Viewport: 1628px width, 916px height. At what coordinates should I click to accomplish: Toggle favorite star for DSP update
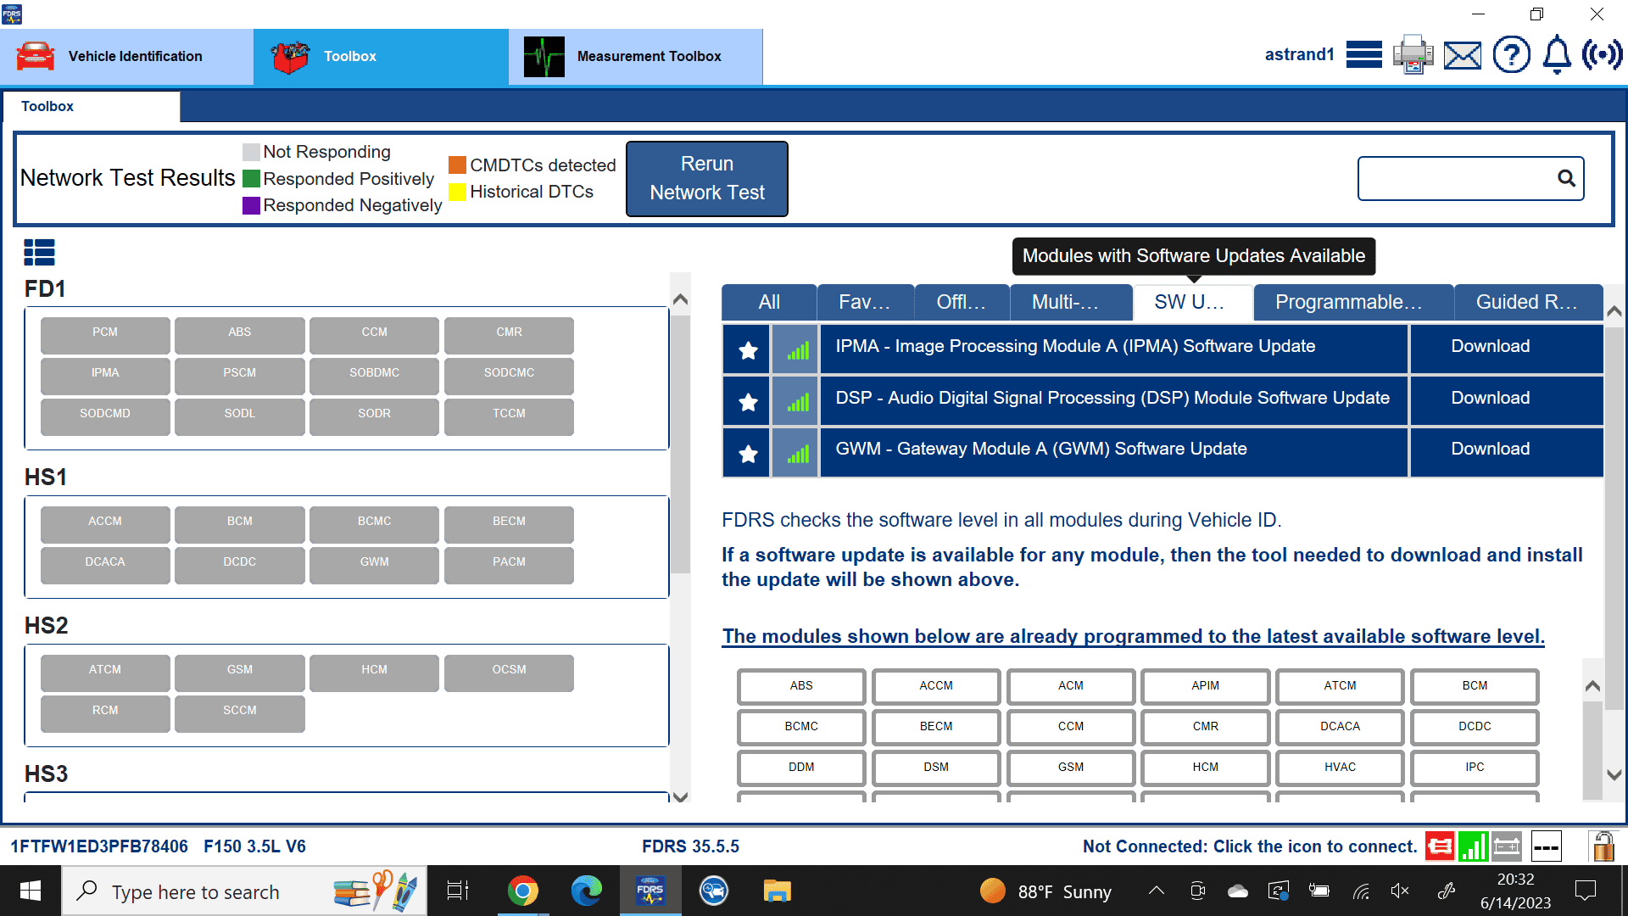pyautogui.click(x=748, y=402)
